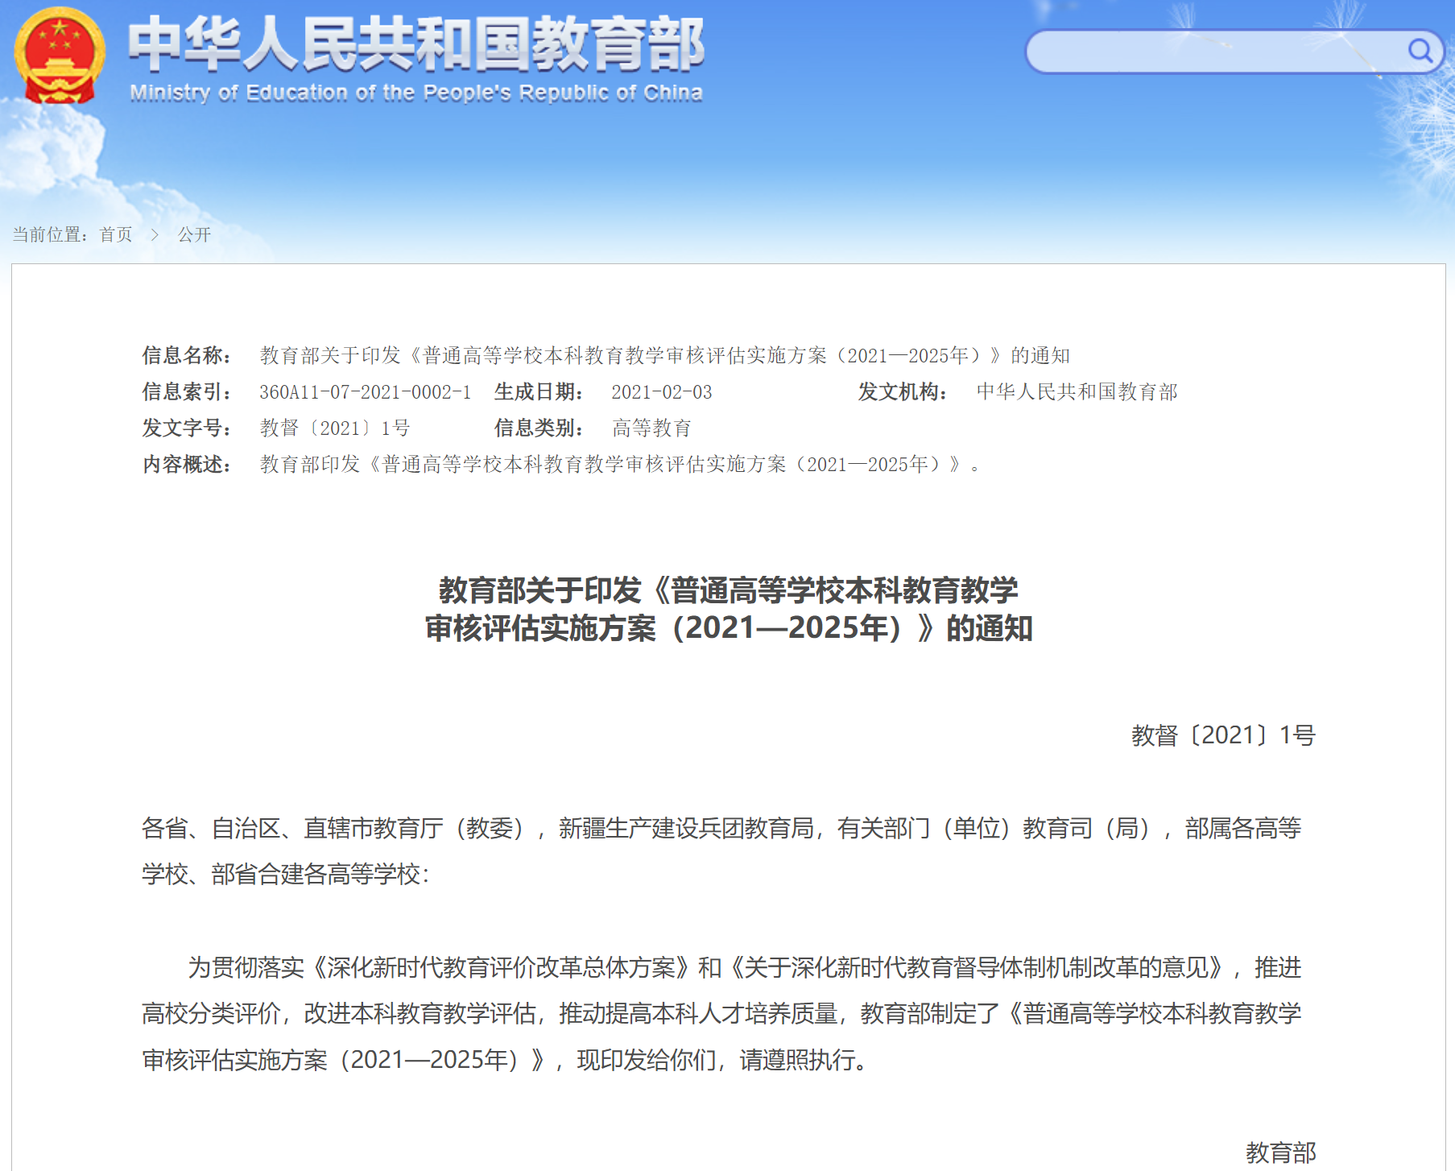Click the paragraph beginning 为贯彻落实
Image resolution: width=1455 pixels, height=1171 pixels.
click(721, 1013)
